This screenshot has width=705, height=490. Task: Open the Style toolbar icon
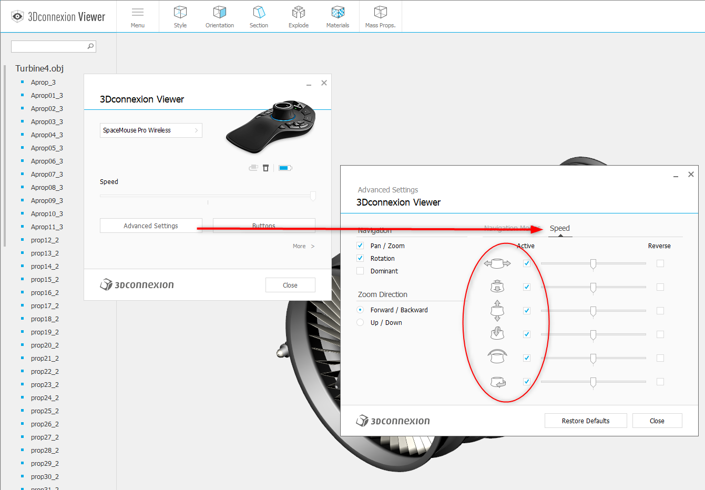[180, 12]
